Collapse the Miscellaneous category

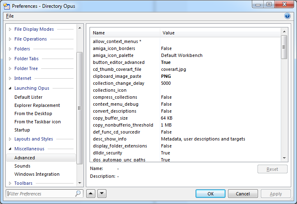click(x=10, y=149)
